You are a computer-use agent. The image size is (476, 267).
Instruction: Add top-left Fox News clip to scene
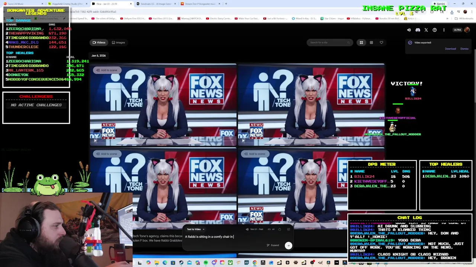click(x=106, y=70)
